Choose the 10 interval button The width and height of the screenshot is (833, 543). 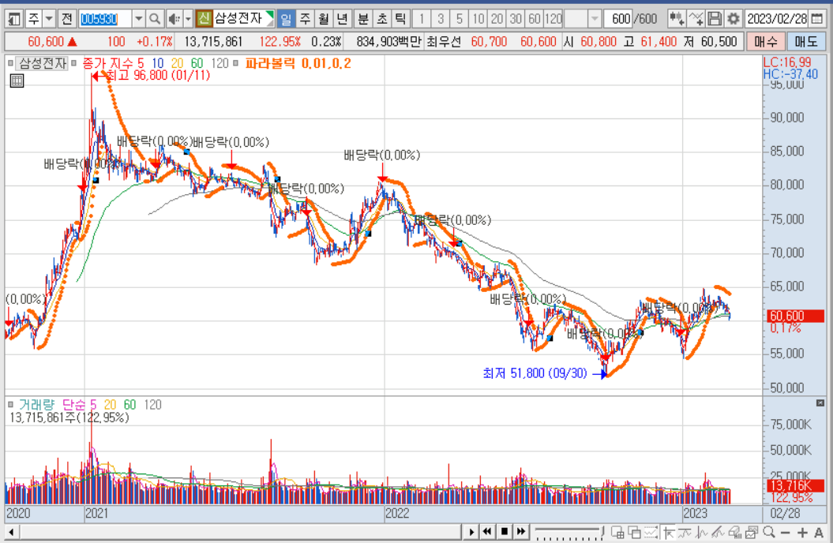[478, 19]
